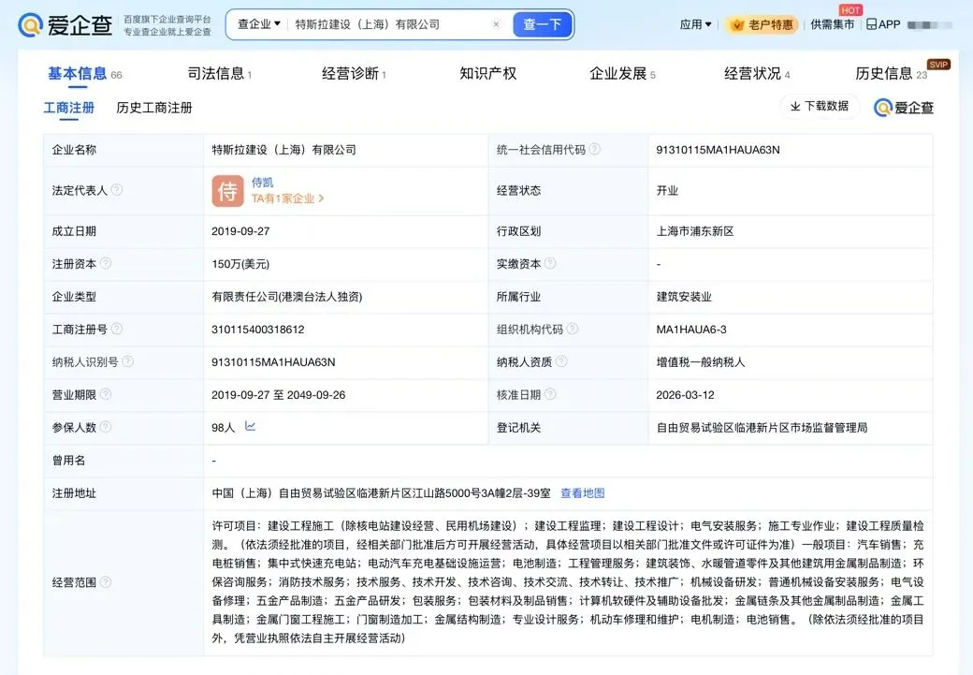Open the 供需集市 link
Image resolution: width=973 pixels, height=675 pixels.
[x=832, y=25]
